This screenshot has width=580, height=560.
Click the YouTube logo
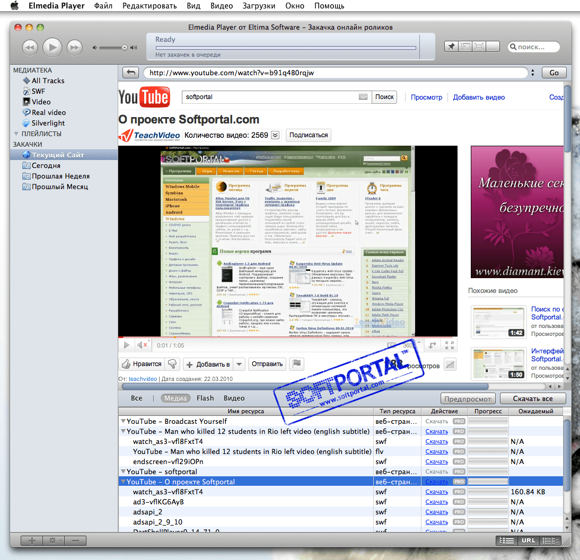pos(144,97)
